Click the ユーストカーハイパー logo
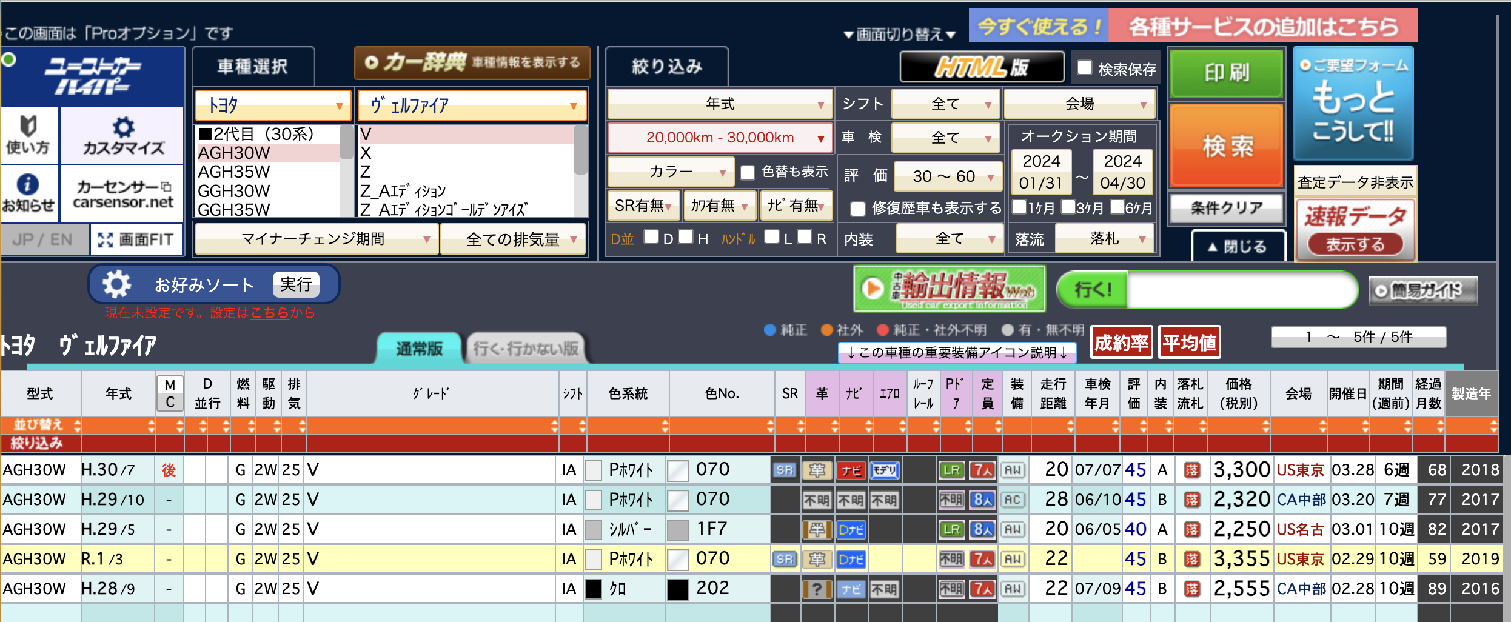The width and height of the screenshot is (1511, 622). pos(93,77)
